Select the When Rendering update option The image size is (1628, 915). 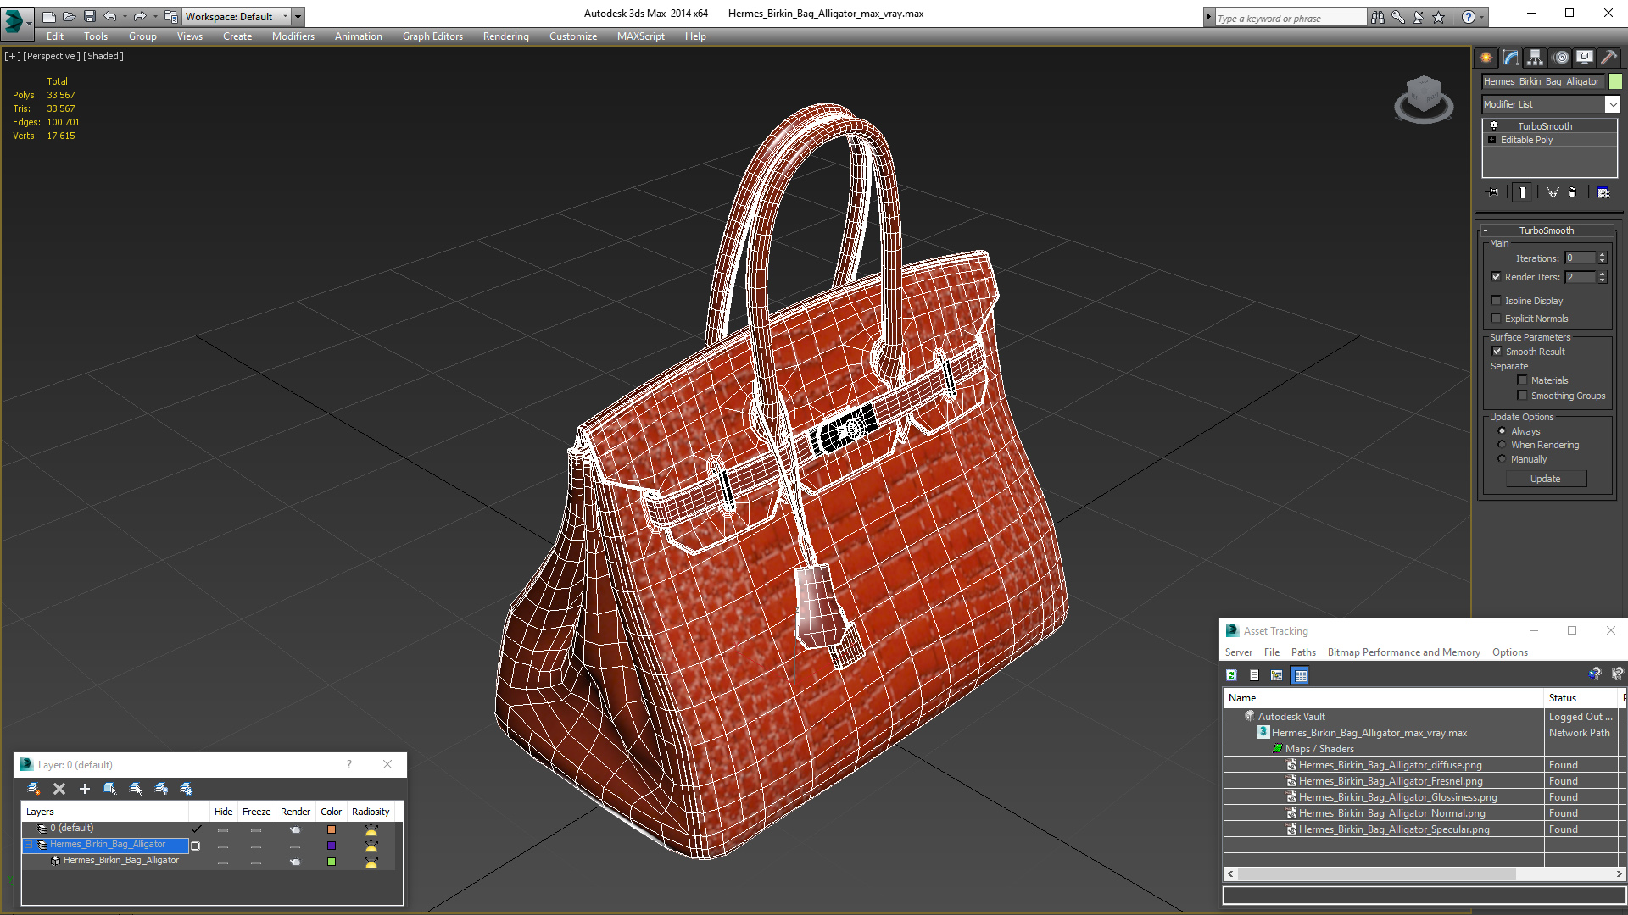[1502, 445]
